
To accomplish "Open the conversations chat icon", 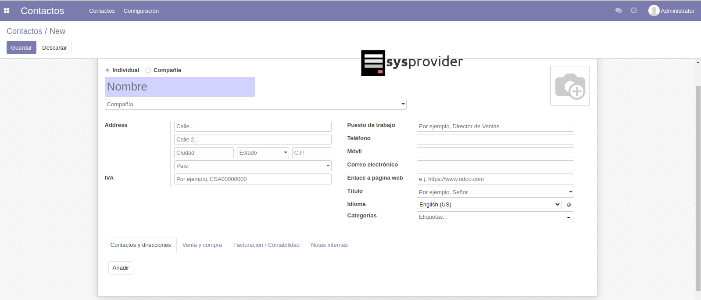I will (x=619, y=11).
